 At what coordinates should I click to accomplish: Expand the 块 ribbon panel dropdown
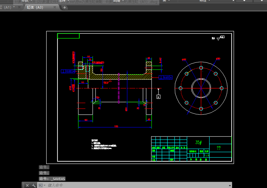click(169, 1)
